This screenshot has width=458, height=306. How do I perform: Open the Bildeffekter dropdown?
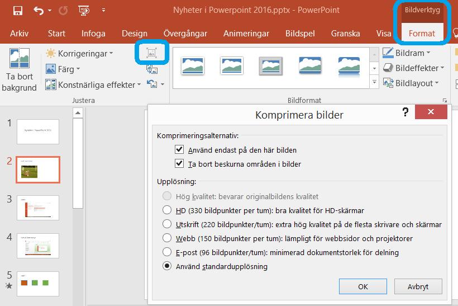point(414,68)
